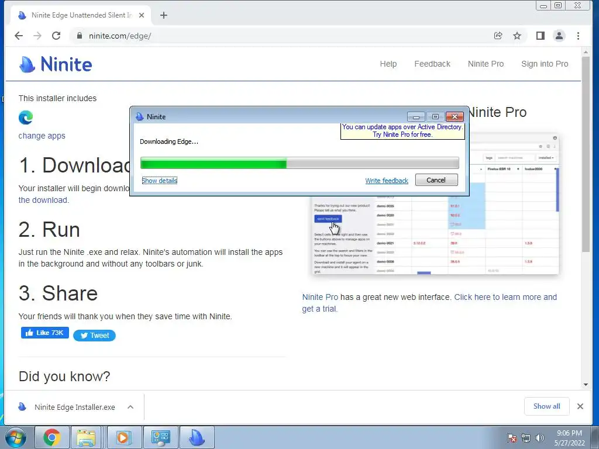Go back using the browser back arrow
The width and height of the screenshot is (599, 449).
(18, 36)
